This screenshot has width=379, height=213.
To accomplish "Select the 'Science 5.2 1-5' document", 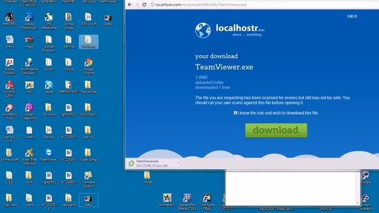I will [x=9, y=134].
